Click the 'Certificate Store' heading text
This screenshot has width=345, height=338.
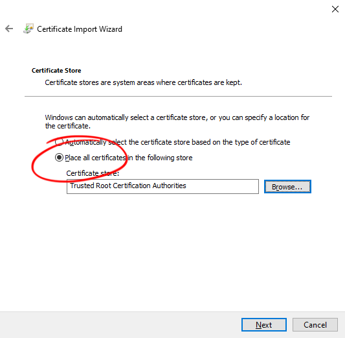point(56,71)
